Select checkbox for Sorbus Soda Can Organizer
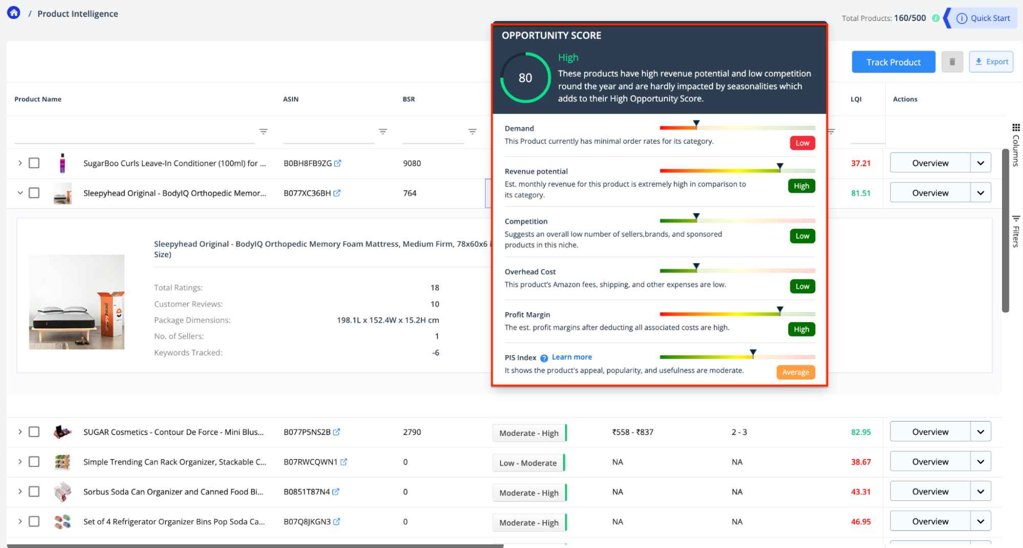1023x548 pixels. coord(34,492)
